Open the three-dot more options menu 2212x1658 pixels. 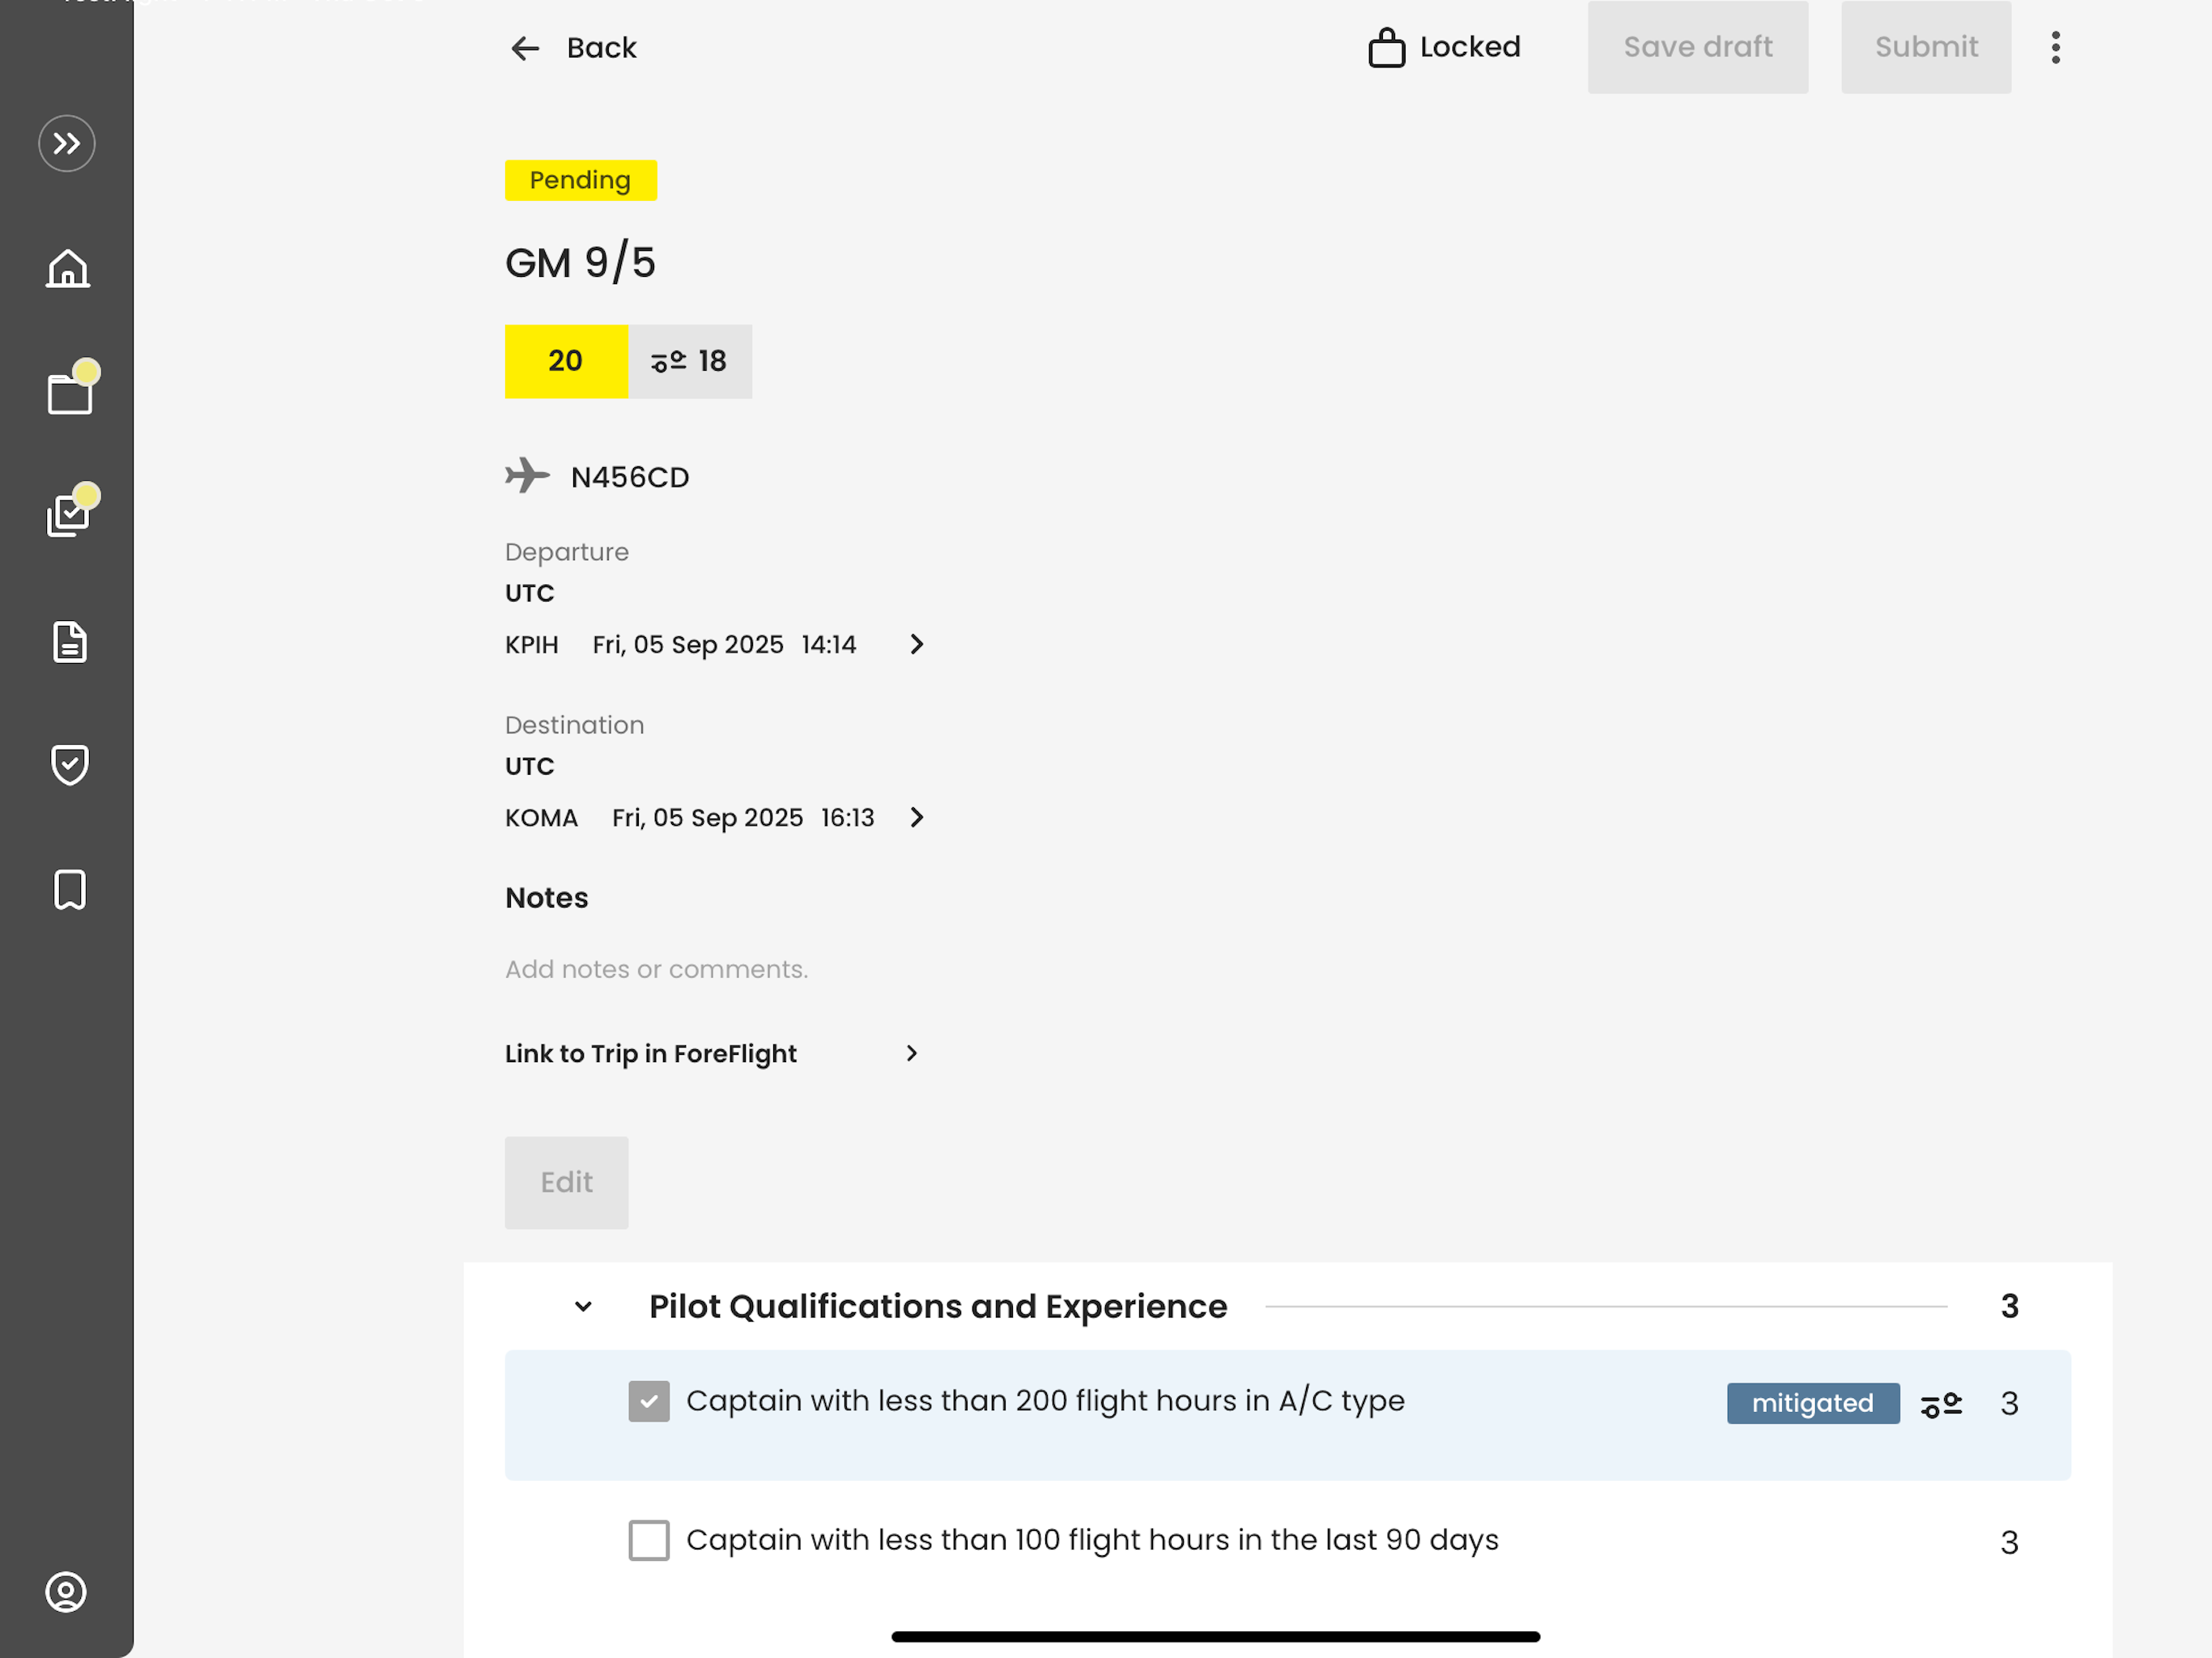pyautogui.click(x=2055, y=47)
